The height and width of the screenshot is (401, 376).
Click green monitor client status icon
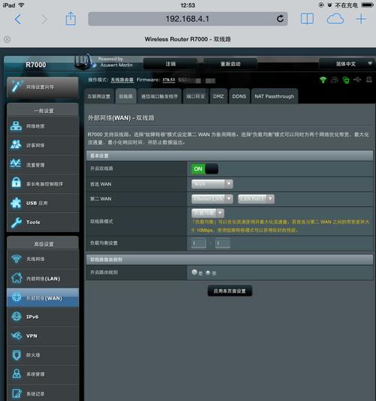click(x=346, y=80)
